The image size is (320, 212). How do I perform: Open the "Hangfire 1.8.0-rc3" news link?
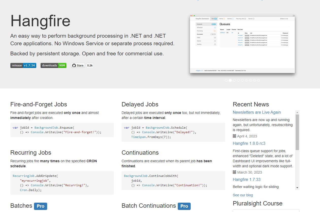tap(249, 143)
